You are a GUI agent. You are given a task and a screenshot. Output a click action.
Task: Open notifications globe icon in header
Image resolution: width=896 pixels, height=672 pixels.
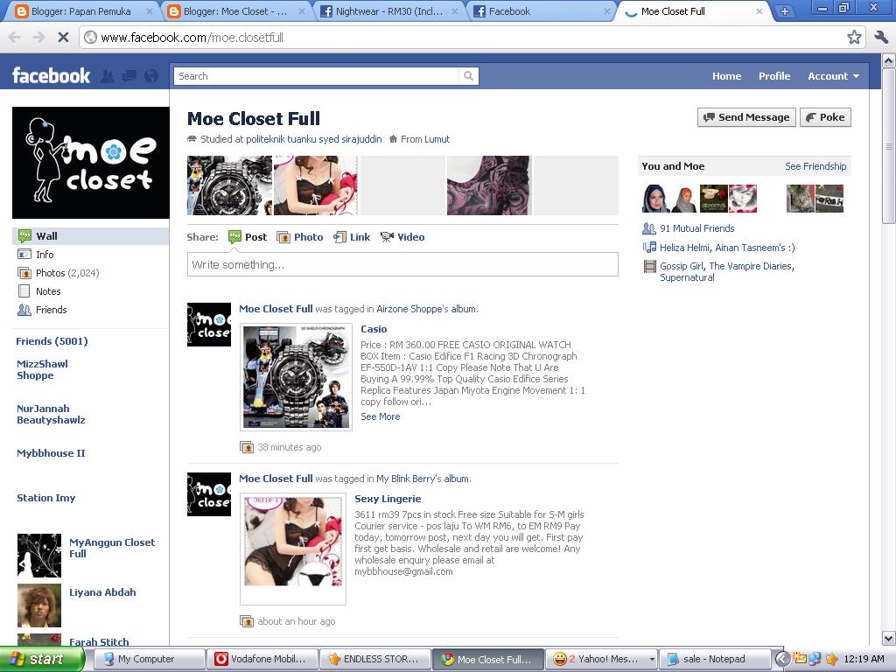click(x=150, y=76)
